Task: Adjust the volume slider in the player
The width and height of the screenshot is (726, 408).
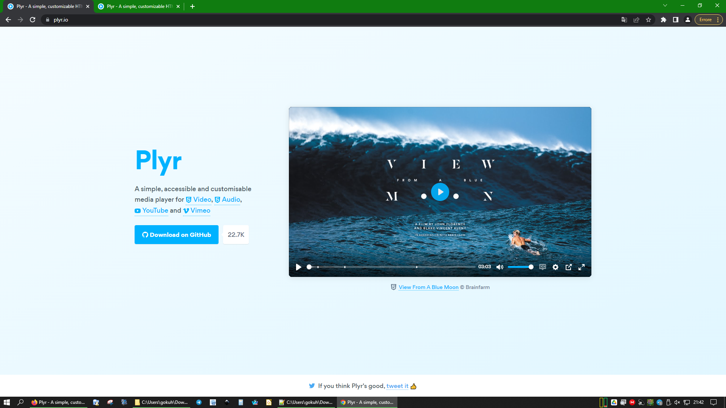Action: [x=521, y=267]
